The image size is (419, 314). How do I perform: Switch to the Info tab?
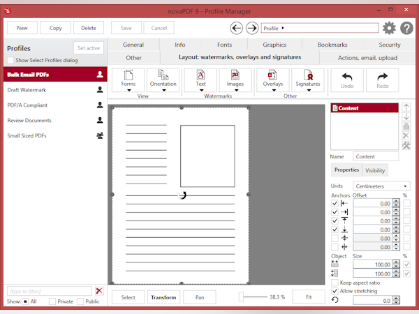click(x=180, y=45)
